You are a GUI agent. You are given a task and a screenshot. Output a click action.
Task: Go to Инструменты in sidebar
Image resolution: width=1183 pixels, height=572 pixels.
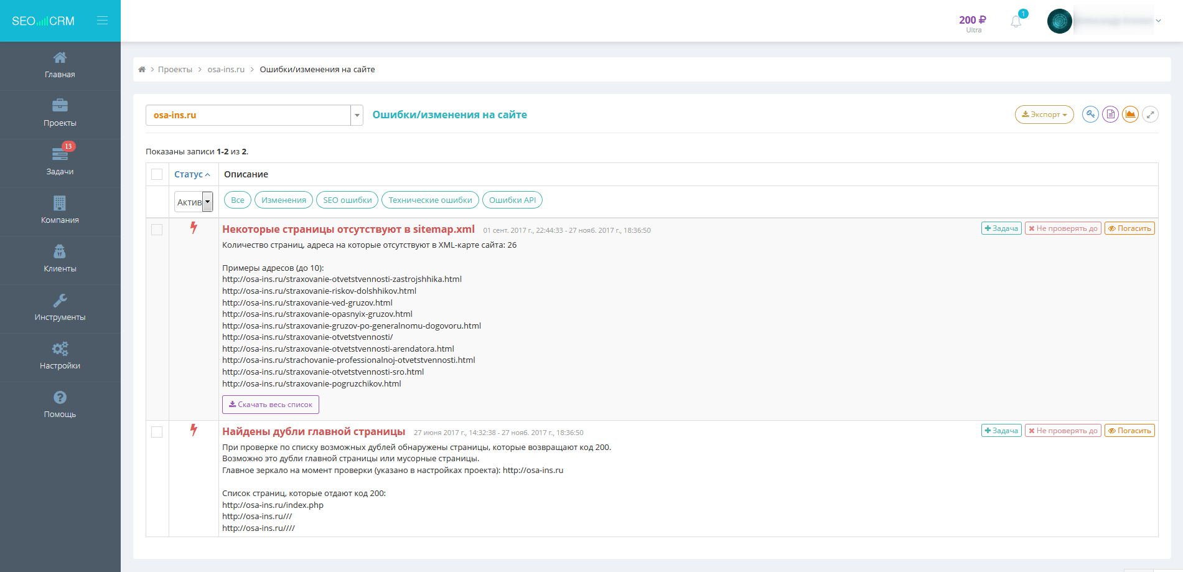[60, 309]
